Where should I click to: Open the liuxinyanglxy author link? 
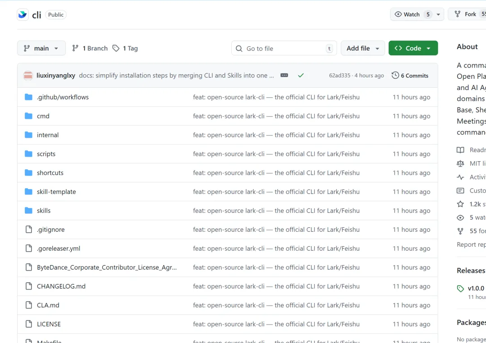click(x=56, y=75)
